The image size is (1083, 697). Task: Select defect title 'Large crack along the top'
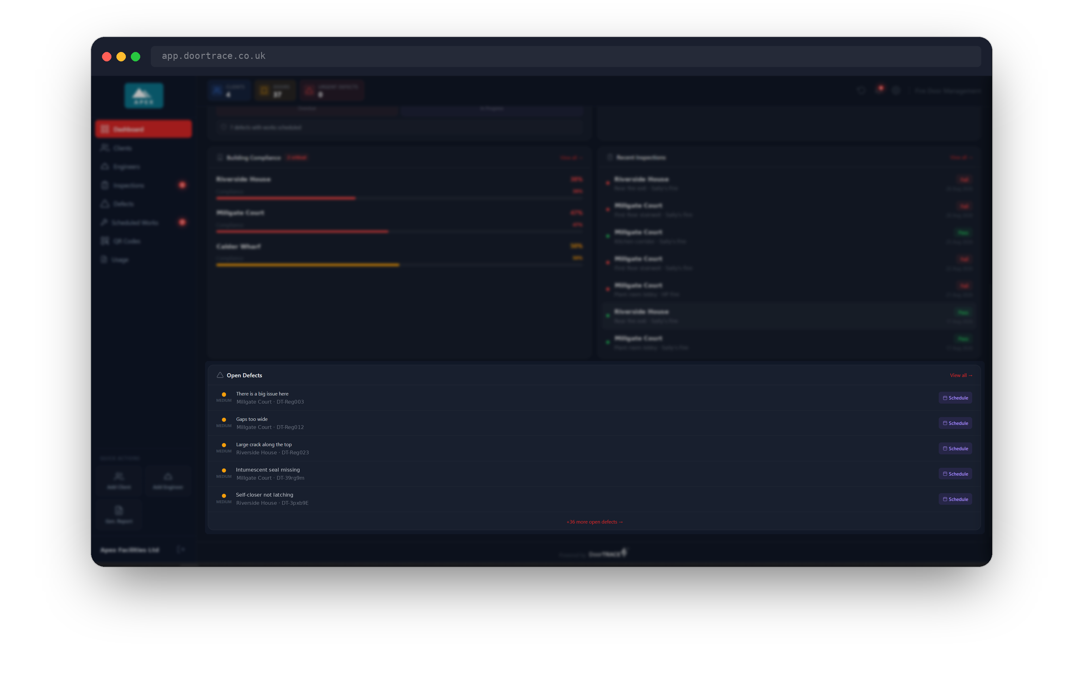264,444
